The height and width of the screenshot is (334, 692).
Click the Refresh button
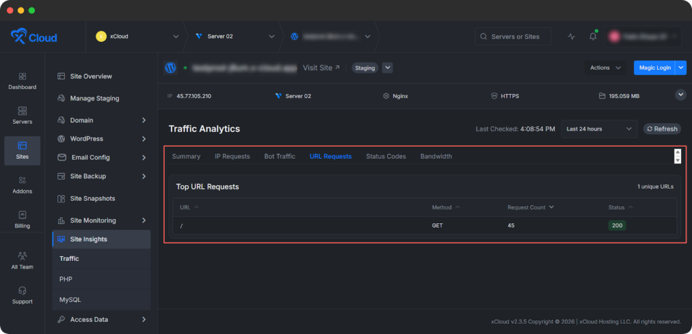[x=662, y=129]
